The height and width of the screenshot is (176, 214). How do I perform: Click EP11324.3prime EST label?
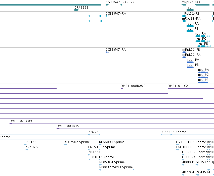(195, 157)
